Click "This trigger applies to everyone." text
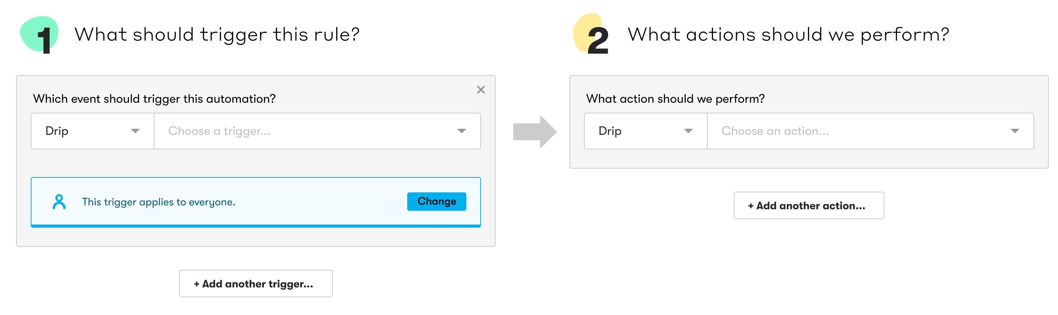Viewport: 1058px width, 315px height. click(x=159, y=202)
